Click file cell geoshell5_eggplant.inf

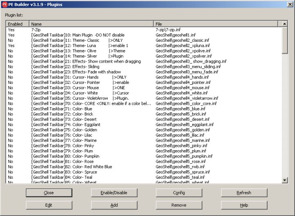[x=184, y=124]
